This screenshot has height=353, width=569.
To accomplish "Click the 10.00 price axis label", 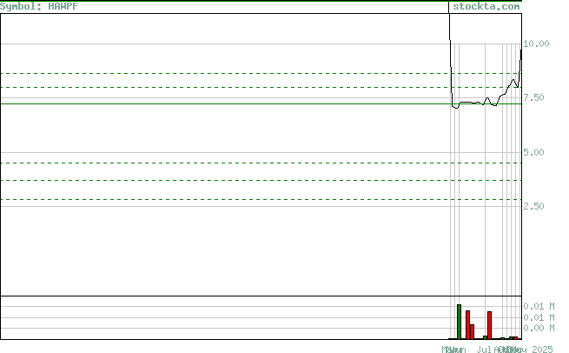I will pyautogui.click(x=536, y=43).
